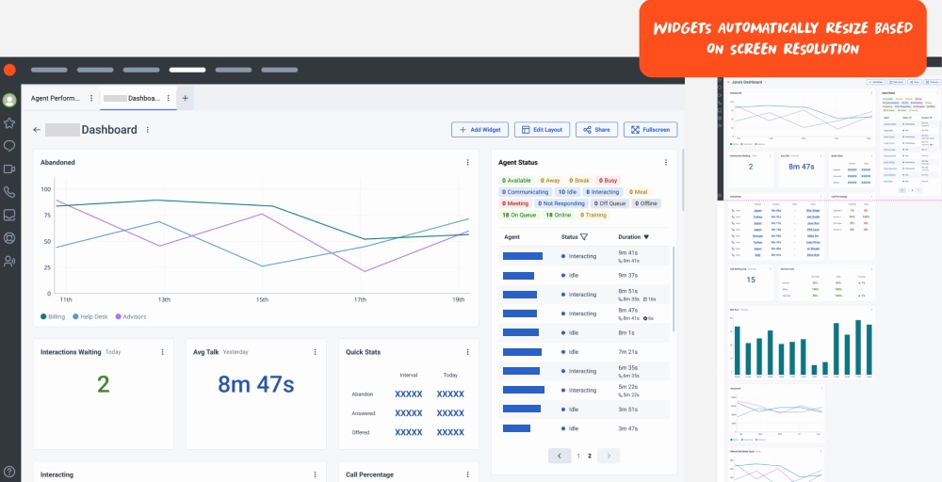942x482 pixels.
Task: Click the 8m 47s Avg Talk value
Action: [x=256, y=384]
